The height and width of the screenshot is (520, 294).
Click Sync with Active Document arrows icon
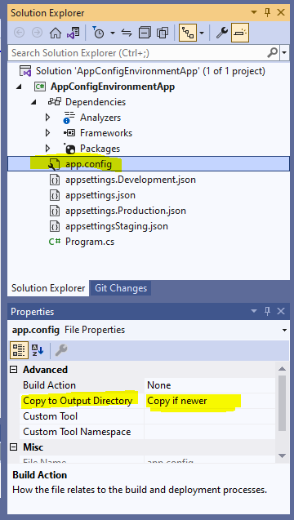[x=127, y=33]
